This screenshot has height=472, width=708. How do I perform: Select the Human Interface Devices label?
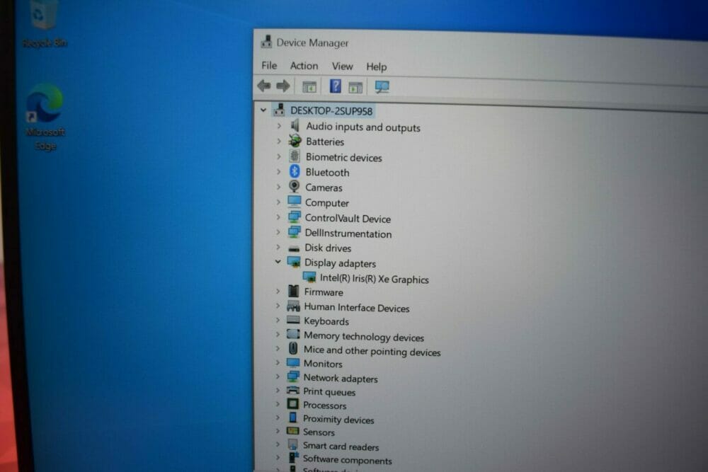[357, 308]
